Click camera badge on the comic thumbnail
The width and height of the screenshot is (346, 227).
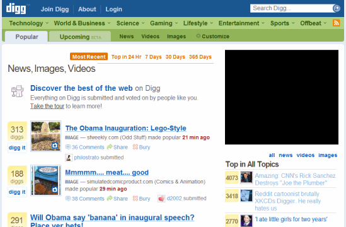55,189
